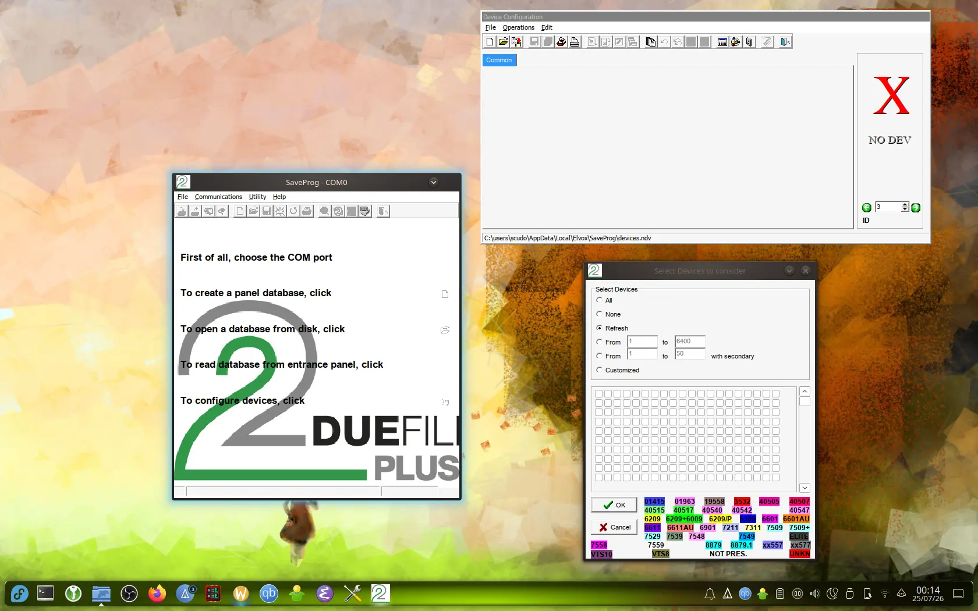Image resolution: width=978 pixels, height=611 pixels.
Task: Click download-to-device icon, first in SaveProg toolbar
Action: point(182,211)
